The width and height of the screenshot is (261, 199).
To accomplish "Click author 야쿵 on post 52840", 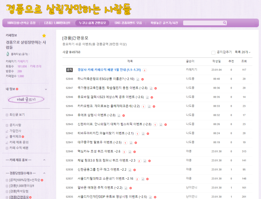I will pos(189,151).
